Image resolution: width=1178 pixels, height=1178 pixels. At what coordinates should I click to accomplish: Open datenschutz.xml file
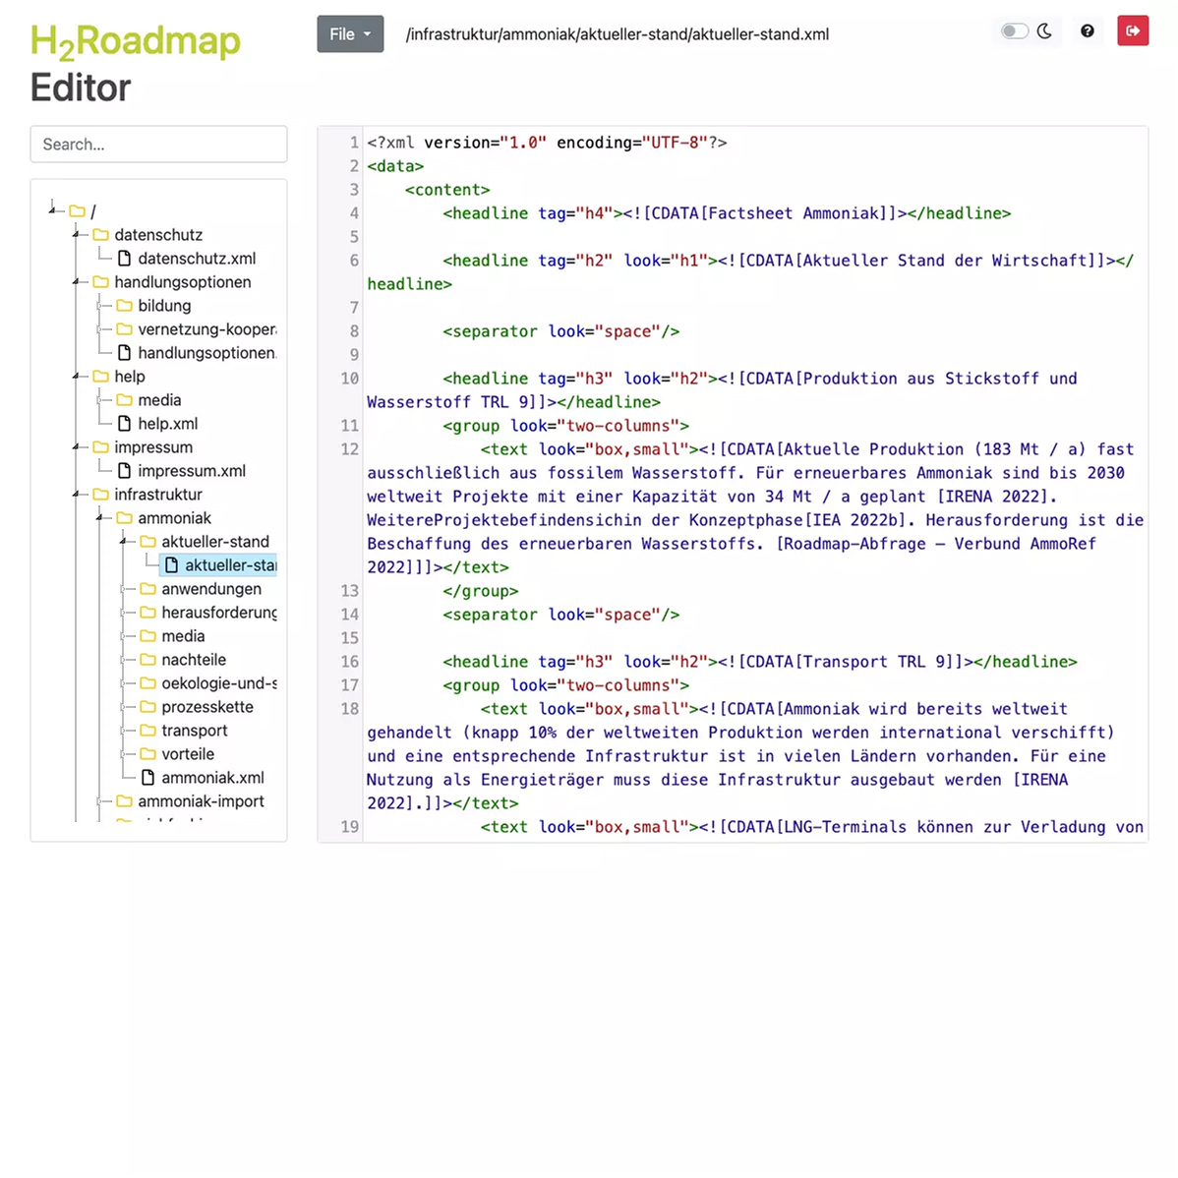(x=197, y=259)
